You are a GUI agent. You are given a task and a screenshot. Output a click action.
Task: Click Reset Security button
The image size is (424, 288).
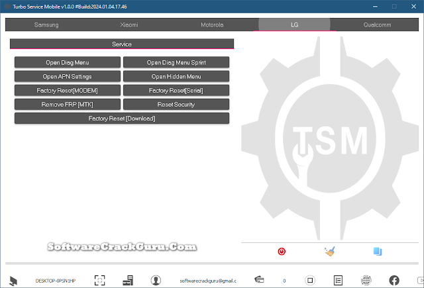(x=176, y=105)
